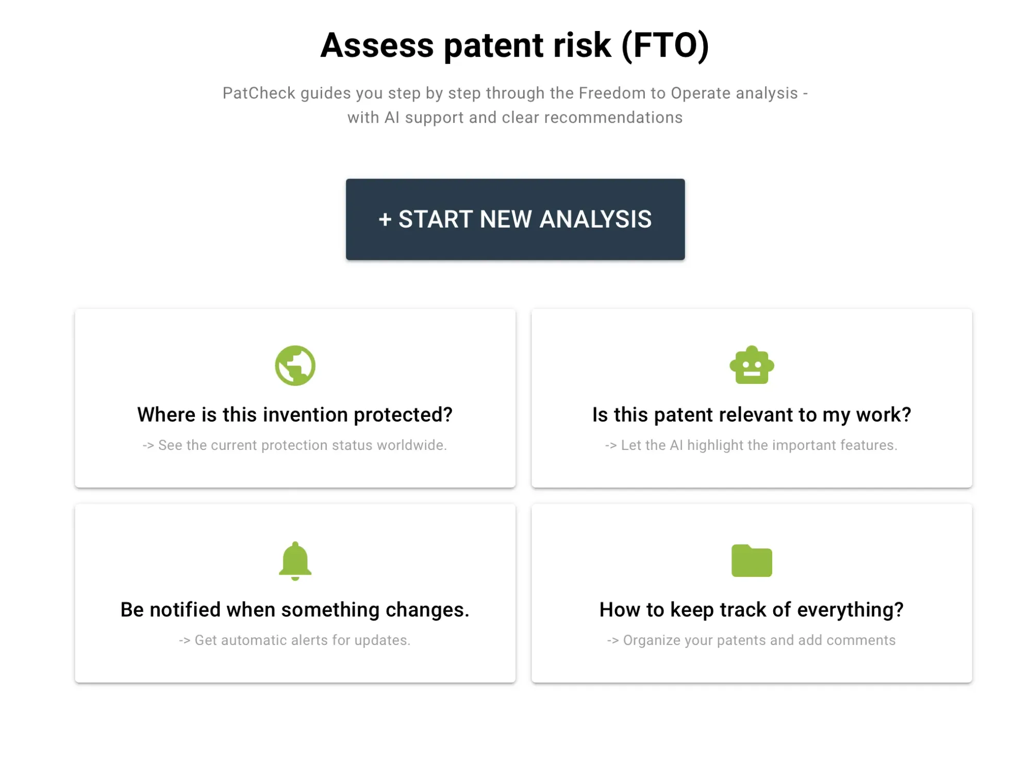The width and height of the screenshot is (1031, 777).
Task: Open 'How to keep track of everything?' card
Action: click(751, 609)
